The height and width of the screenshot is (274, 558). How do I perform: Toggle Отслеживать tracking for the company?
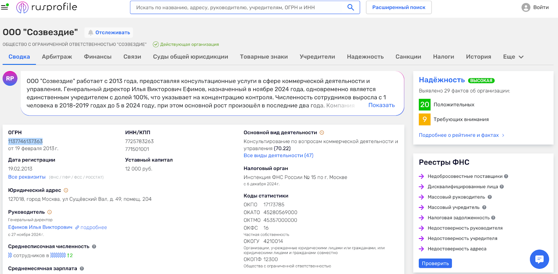109,32
